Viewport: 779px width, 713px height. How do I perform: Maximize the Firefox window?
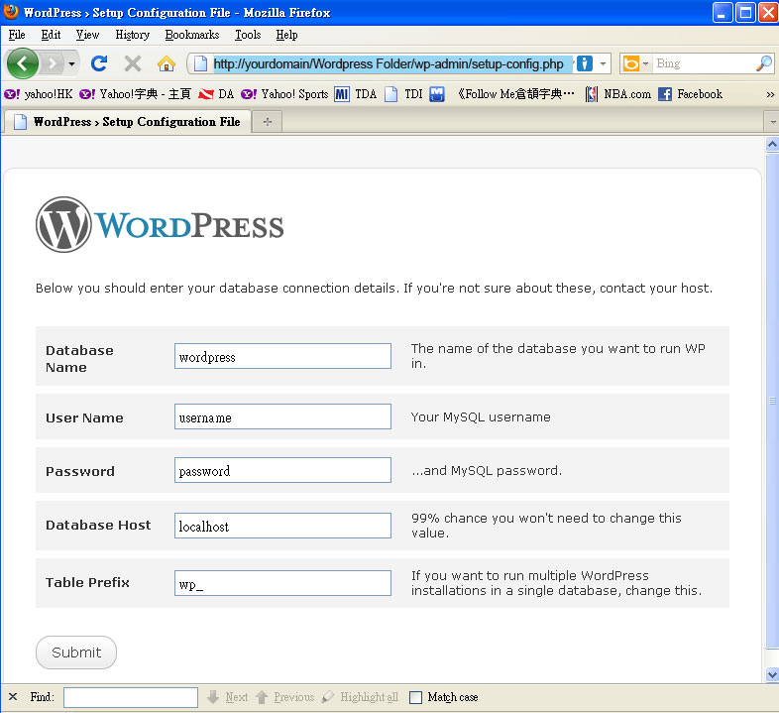(746, 13)
